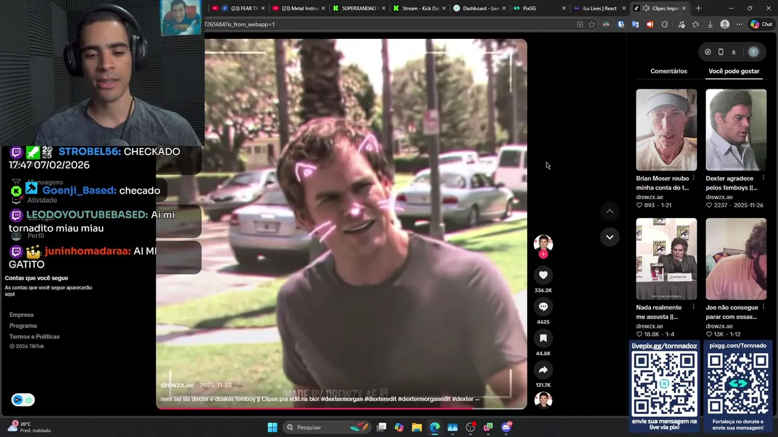The height and width of the screenshot is (437, 778).
Task: Open the profile avatar labeled T
Action: (x=754, y=52)
